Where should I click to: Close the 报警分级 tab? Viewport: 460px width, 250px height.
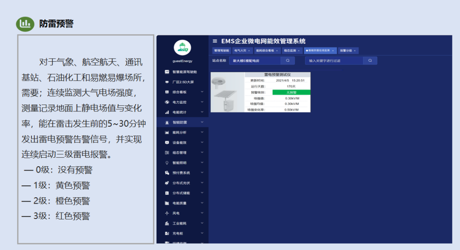coord(355,51)
